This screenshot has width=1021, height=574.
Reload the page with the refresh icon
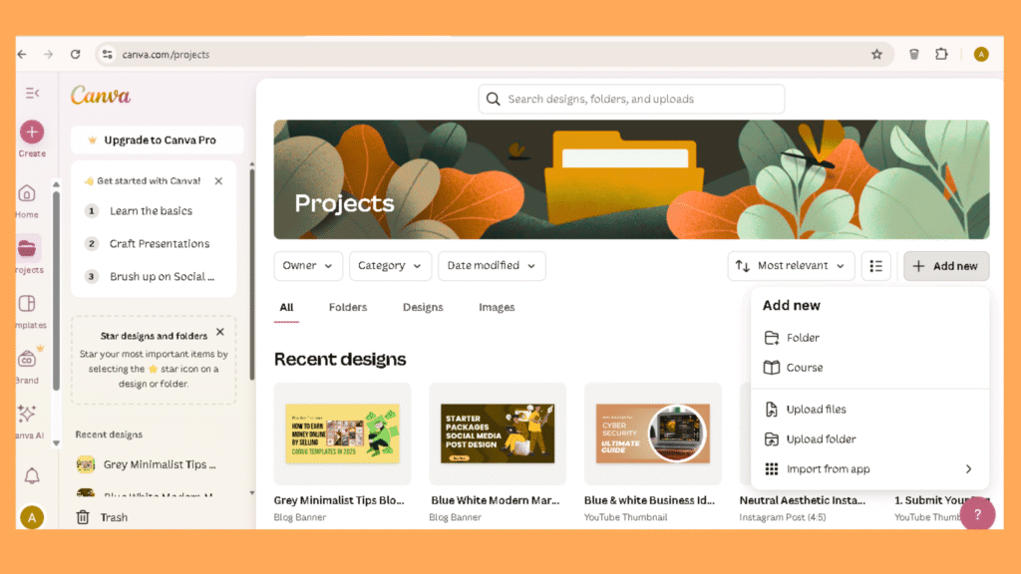pyautogui.click(x=76, y=54)
